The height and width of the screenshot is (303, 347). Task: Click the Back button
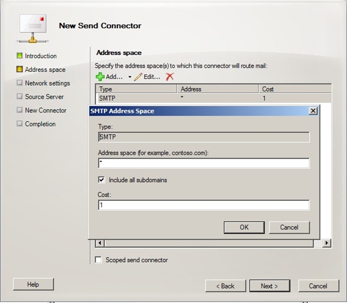pos(225,286)
